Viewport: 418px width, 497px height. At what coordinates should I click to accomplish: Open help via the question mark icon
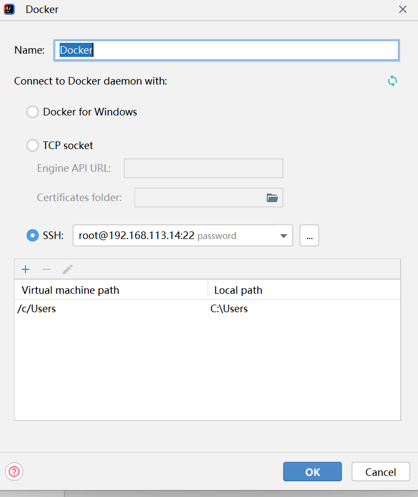pyautogui.click(x=14, y=472)
